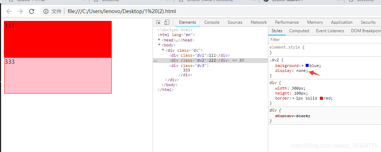Screen dimensions: 381x152
Task: Open the Performance tab
Action: click(287, 22)
